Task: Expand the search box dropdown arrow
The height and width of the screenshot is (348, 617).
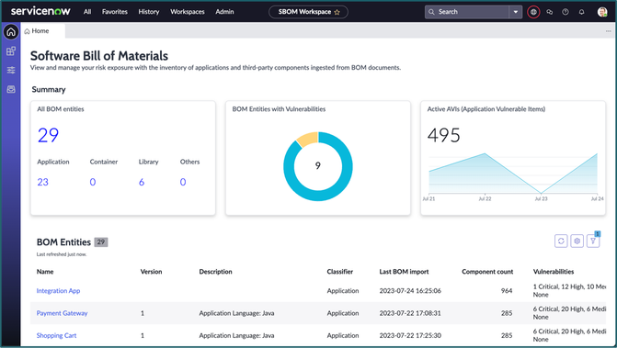Action: point(516,12)
